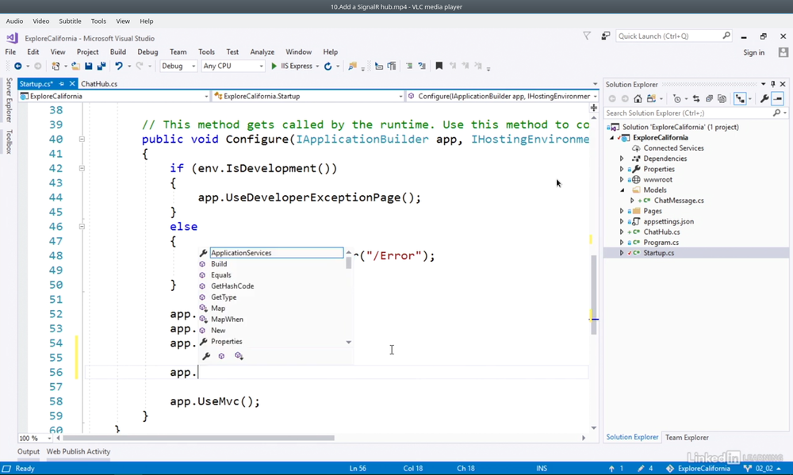Click the Open File toolbar icon

click(75, 67)
